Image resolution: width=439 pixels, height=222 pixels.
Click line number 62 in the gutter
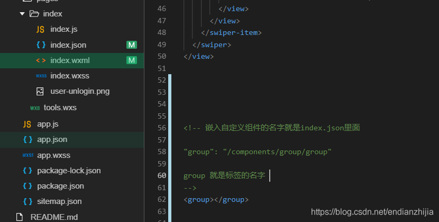[162, 199]
